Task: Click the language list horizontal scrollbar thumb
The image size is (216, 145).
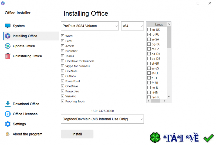Action: point(156,101)
